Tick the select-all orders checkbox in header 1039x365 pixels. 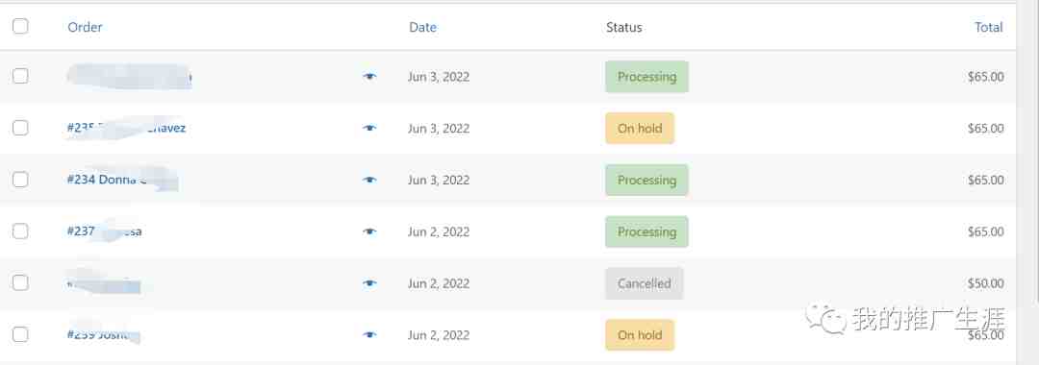[20, 27]
